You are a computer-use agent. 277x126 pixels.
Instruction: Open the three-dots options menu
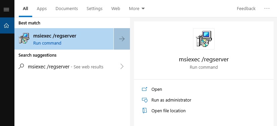[267, 8]
